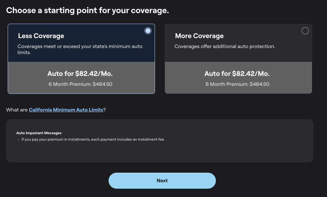Click the monthly price under Less Coverage
The image size is (327, 197).
point(80,74)
